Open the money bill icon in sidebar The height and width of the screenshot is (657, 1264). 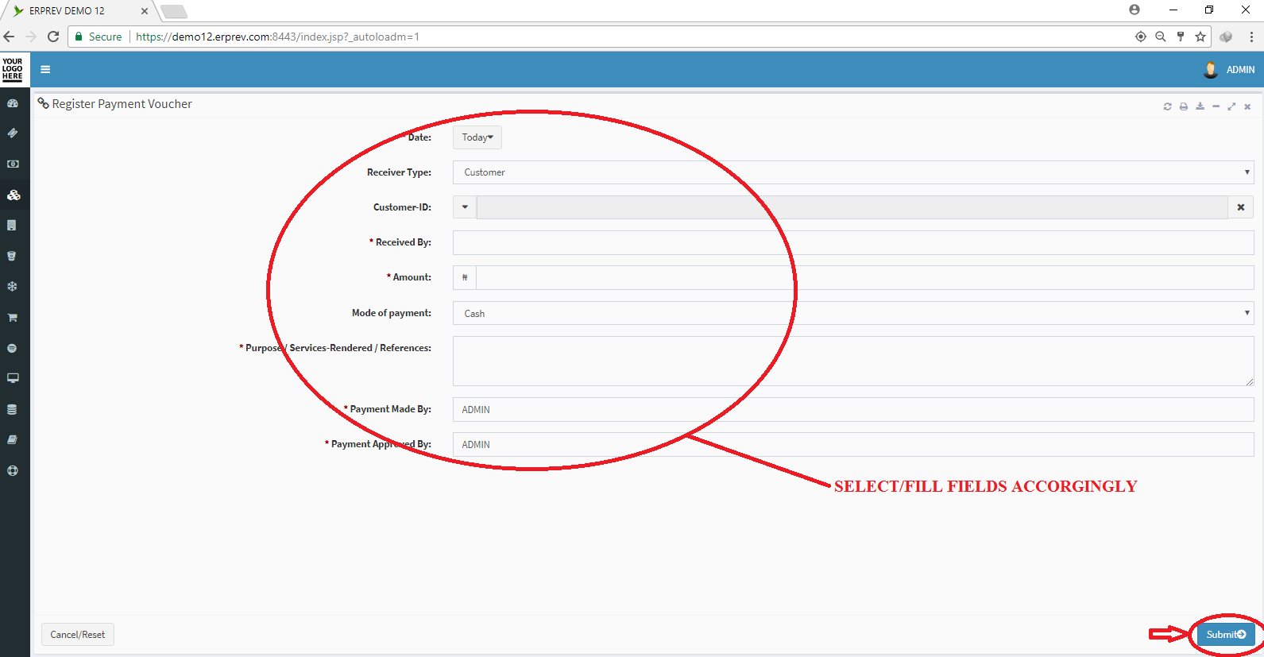(13, 164)
